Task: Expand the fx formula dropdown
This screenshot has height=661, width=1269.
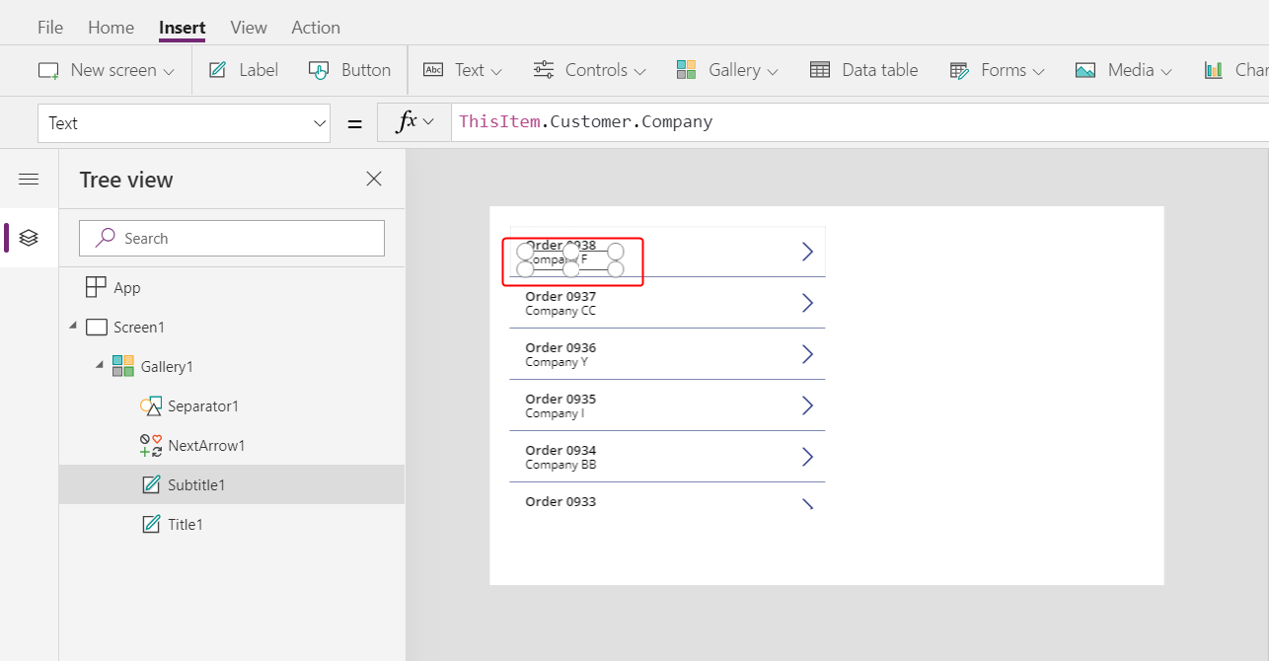Action: [x=428, y=122]
